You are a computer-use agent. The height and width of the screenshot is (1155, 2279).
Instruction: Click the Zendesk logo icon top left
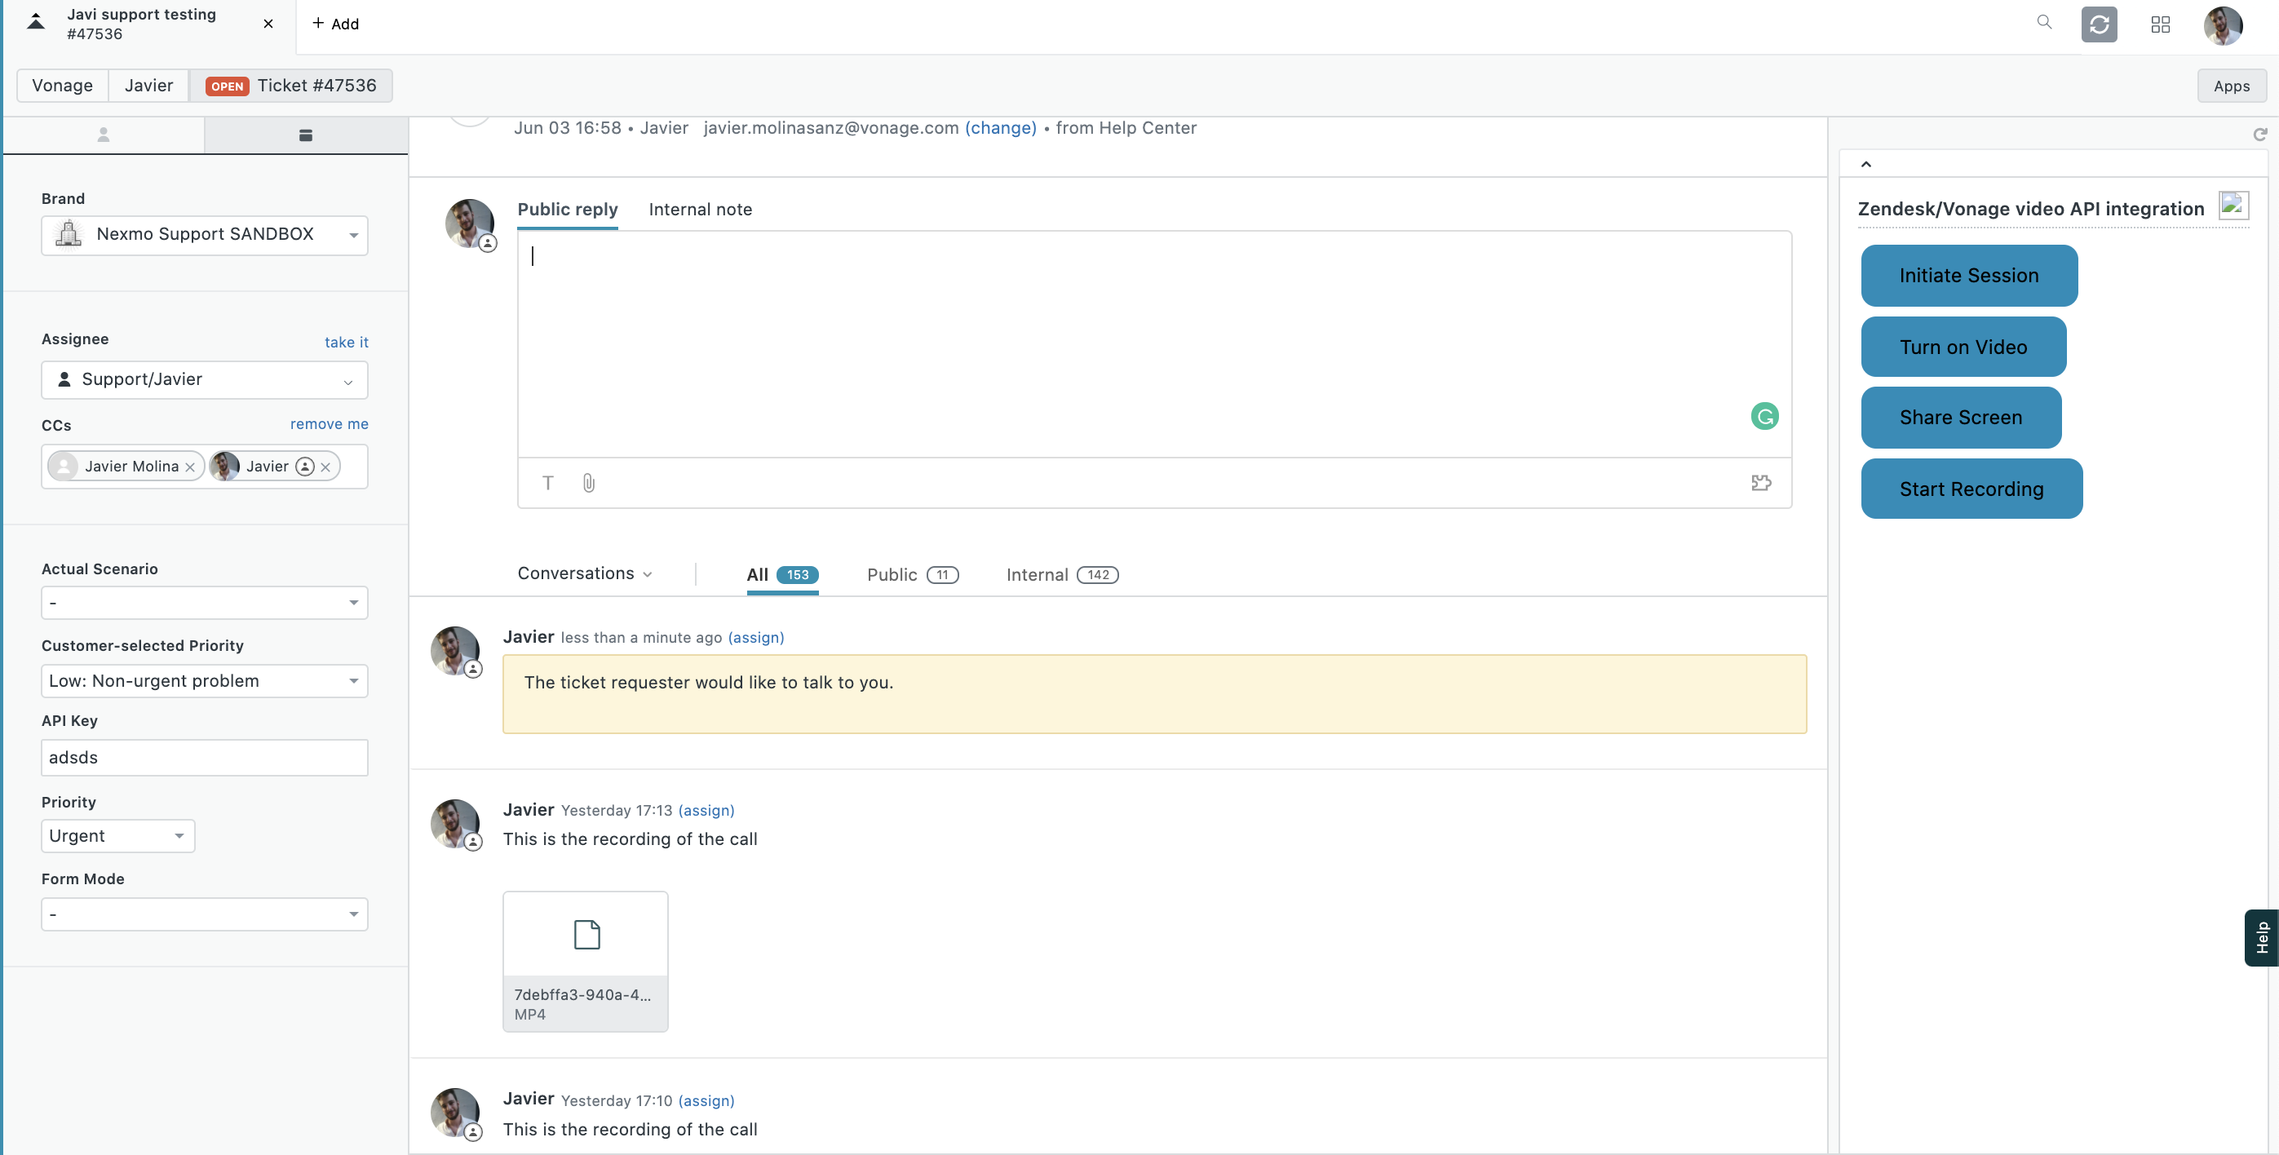[35, 22]
